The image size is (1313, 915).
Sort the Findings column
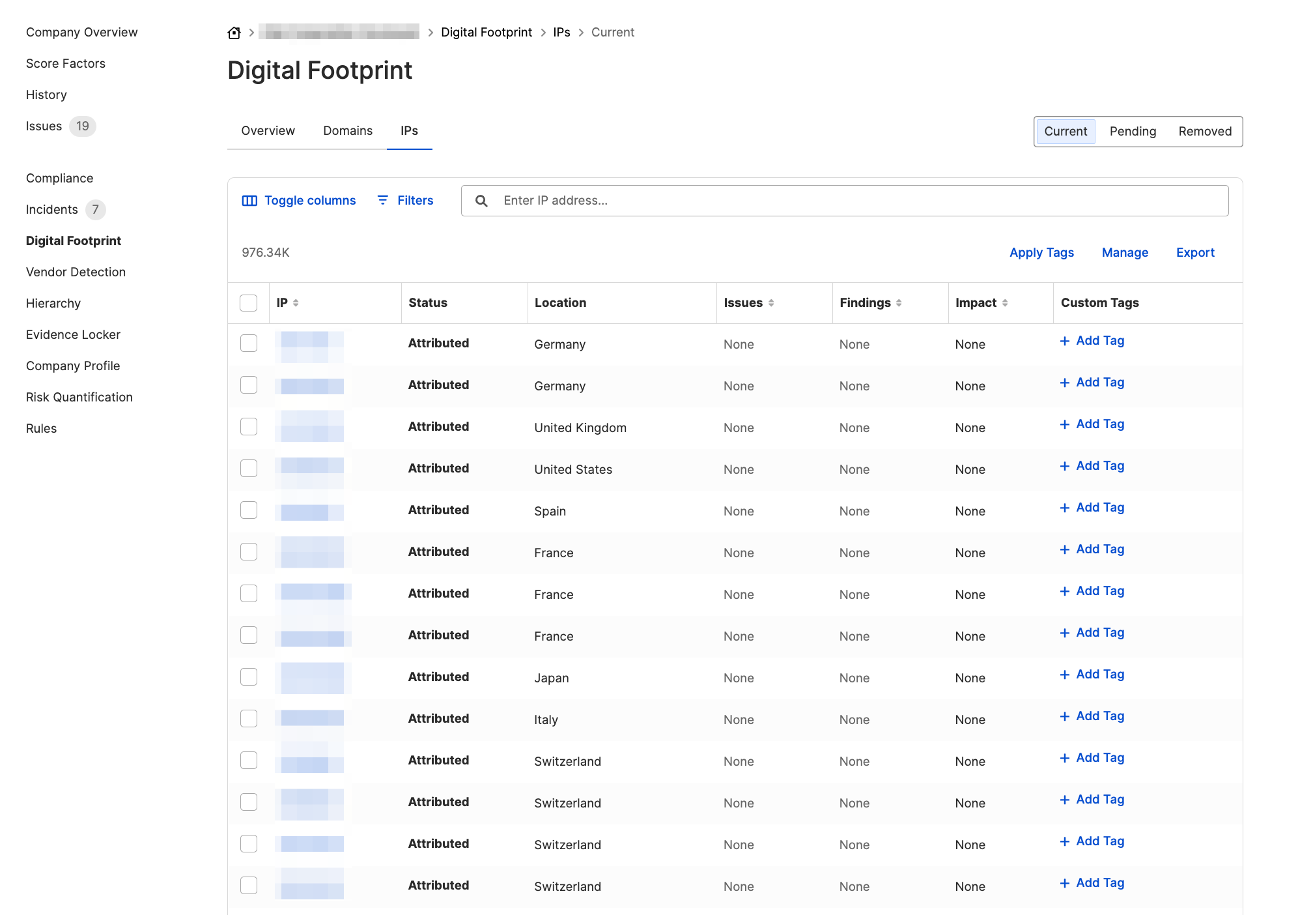pos(899,302)
